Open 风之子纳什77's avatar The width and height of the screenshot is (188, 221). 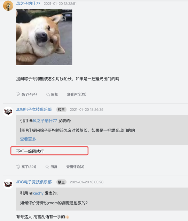(8, 6)
